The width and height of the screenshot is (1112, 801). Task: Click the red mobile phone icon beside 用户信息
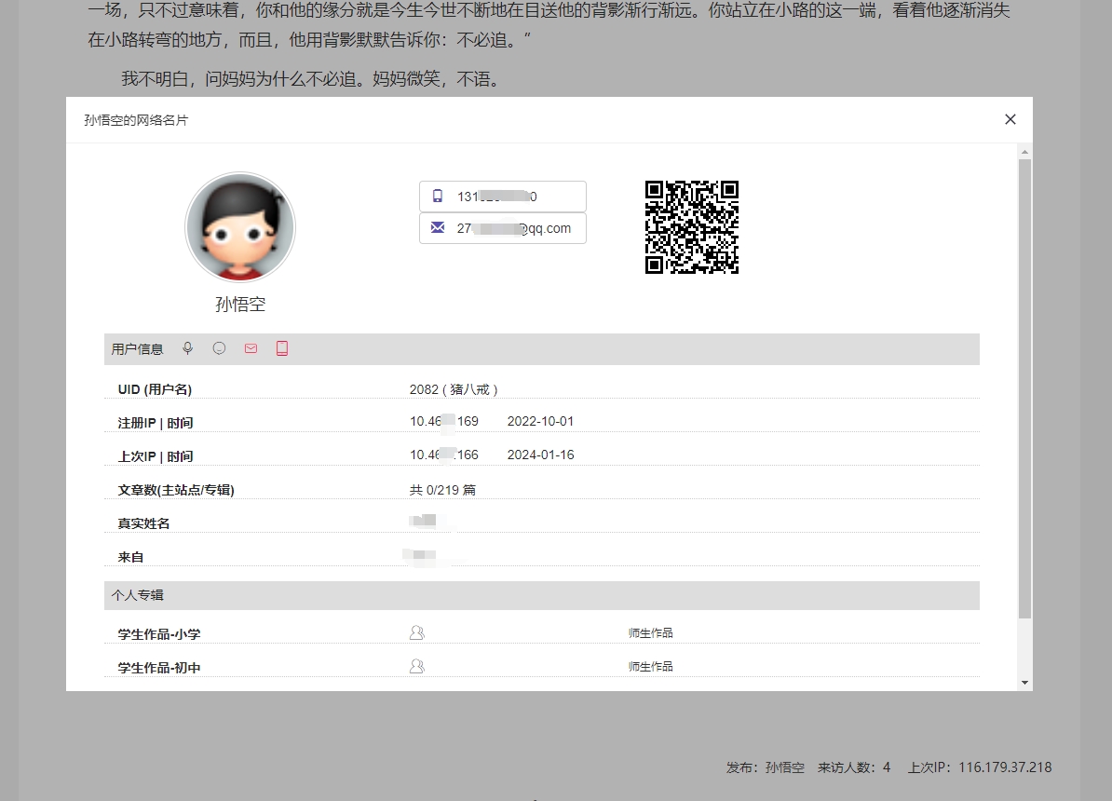pyautogui.click(x=282, y=348)
